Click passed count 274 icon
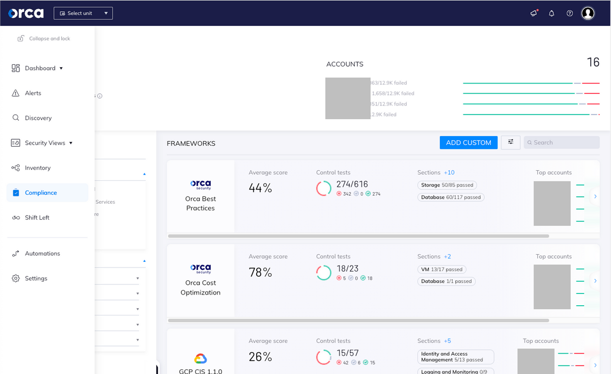The image size is (611, 374). pos(368,194)
